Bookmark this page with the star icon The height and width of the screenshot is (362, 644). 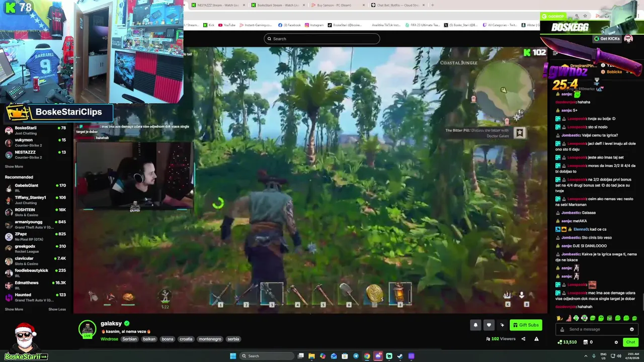(585, 16)
